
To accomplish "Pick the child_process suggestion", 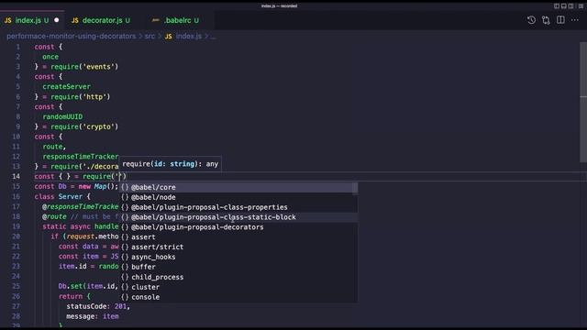I will (x=238, y=277).
